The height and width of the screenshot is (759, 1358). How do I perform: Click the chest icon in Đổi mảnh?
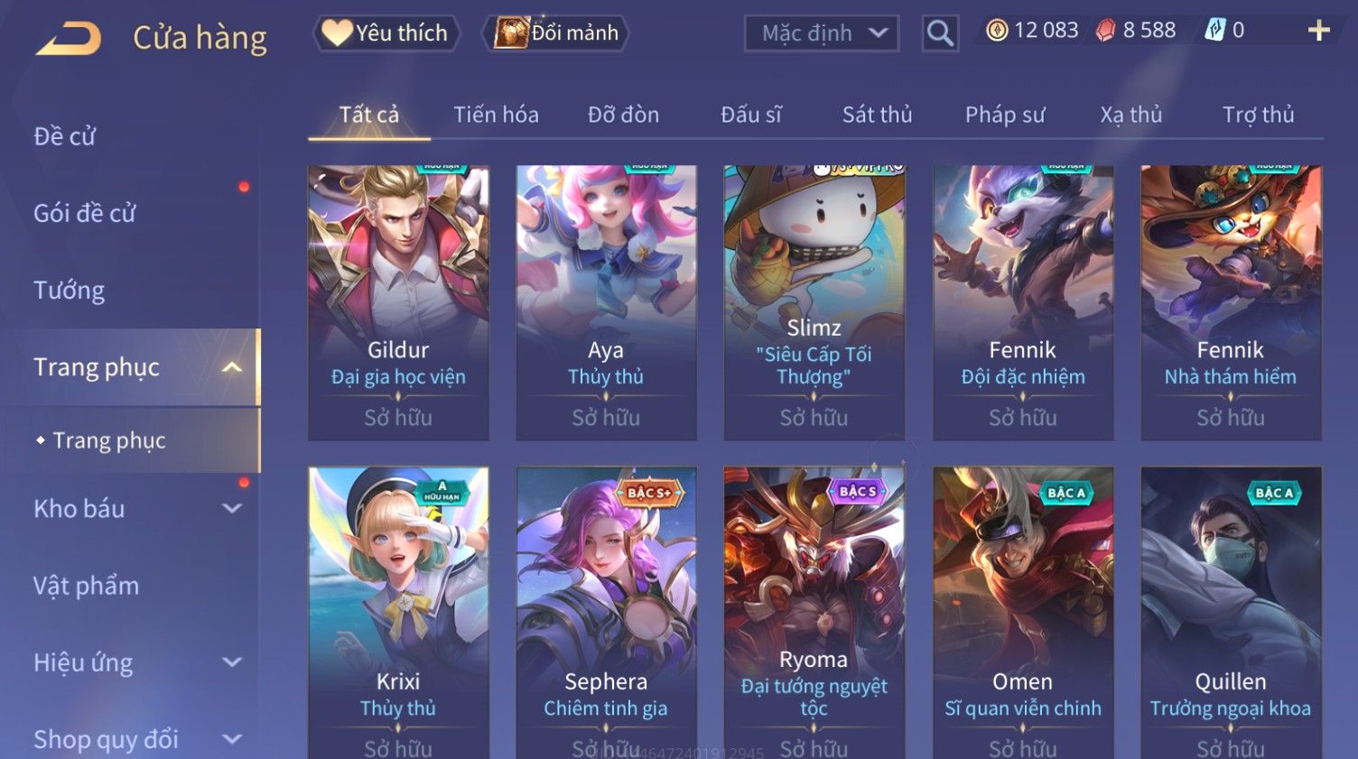(511, 32)
